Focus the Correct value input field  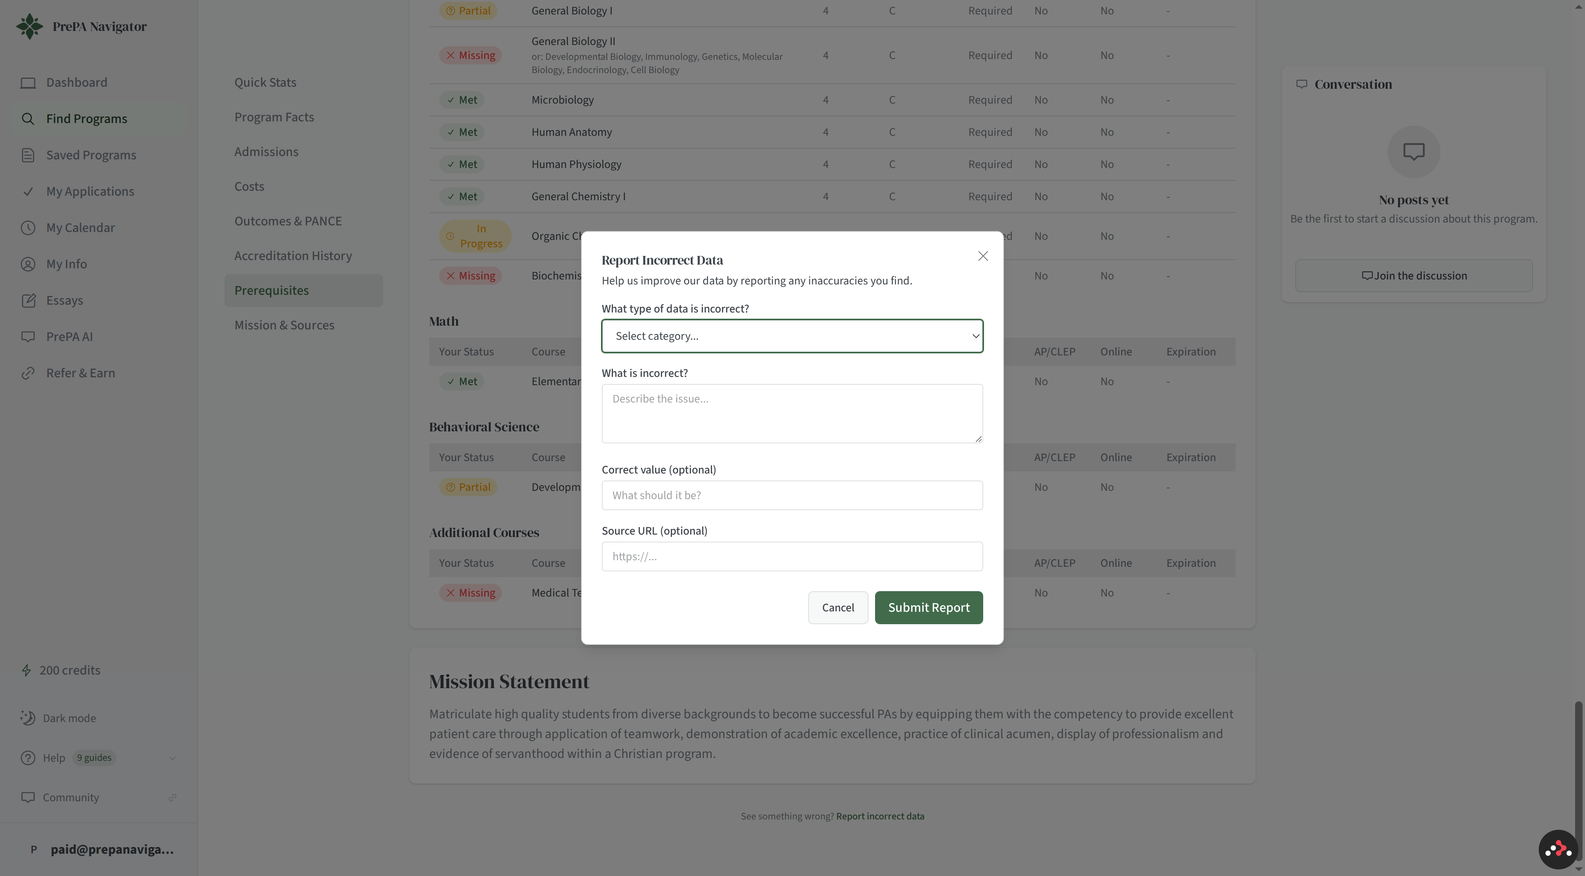[792, 495]
